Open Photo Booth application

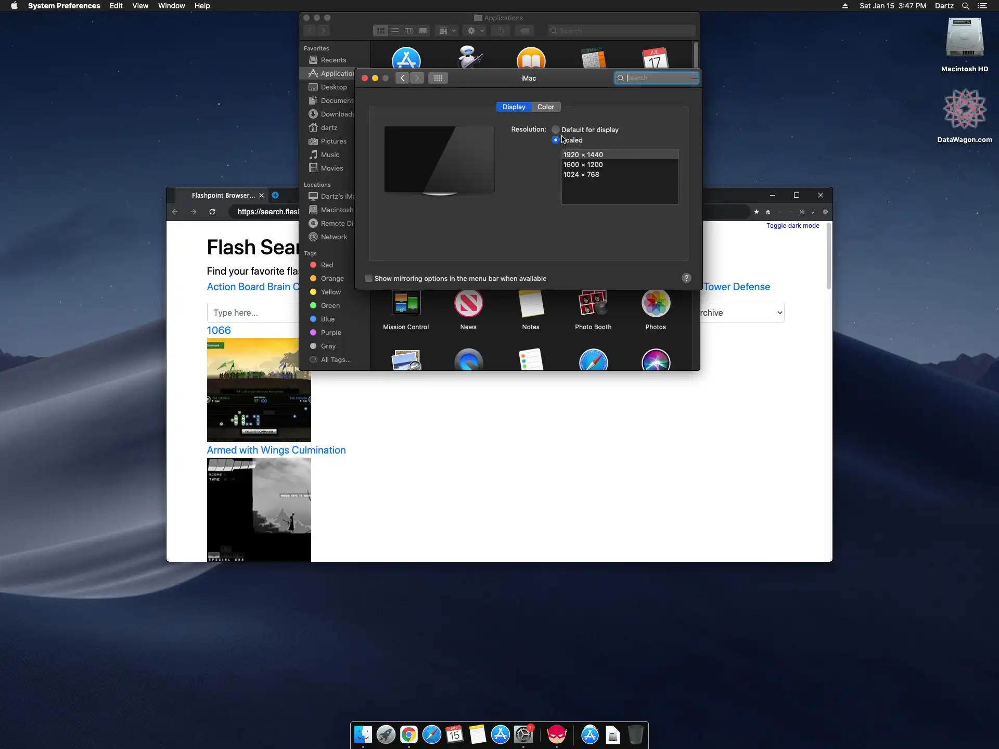coord(593,304)
